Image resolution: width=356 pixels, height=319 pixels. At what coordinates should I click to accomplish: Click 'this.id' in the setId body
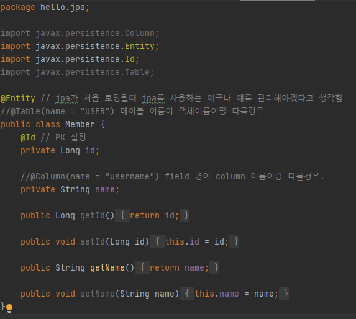[x=182, y=241]
